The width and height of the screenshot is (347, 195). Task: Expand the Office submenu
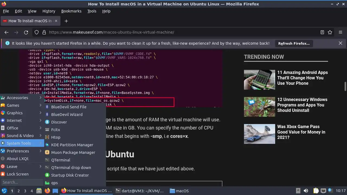22,128
